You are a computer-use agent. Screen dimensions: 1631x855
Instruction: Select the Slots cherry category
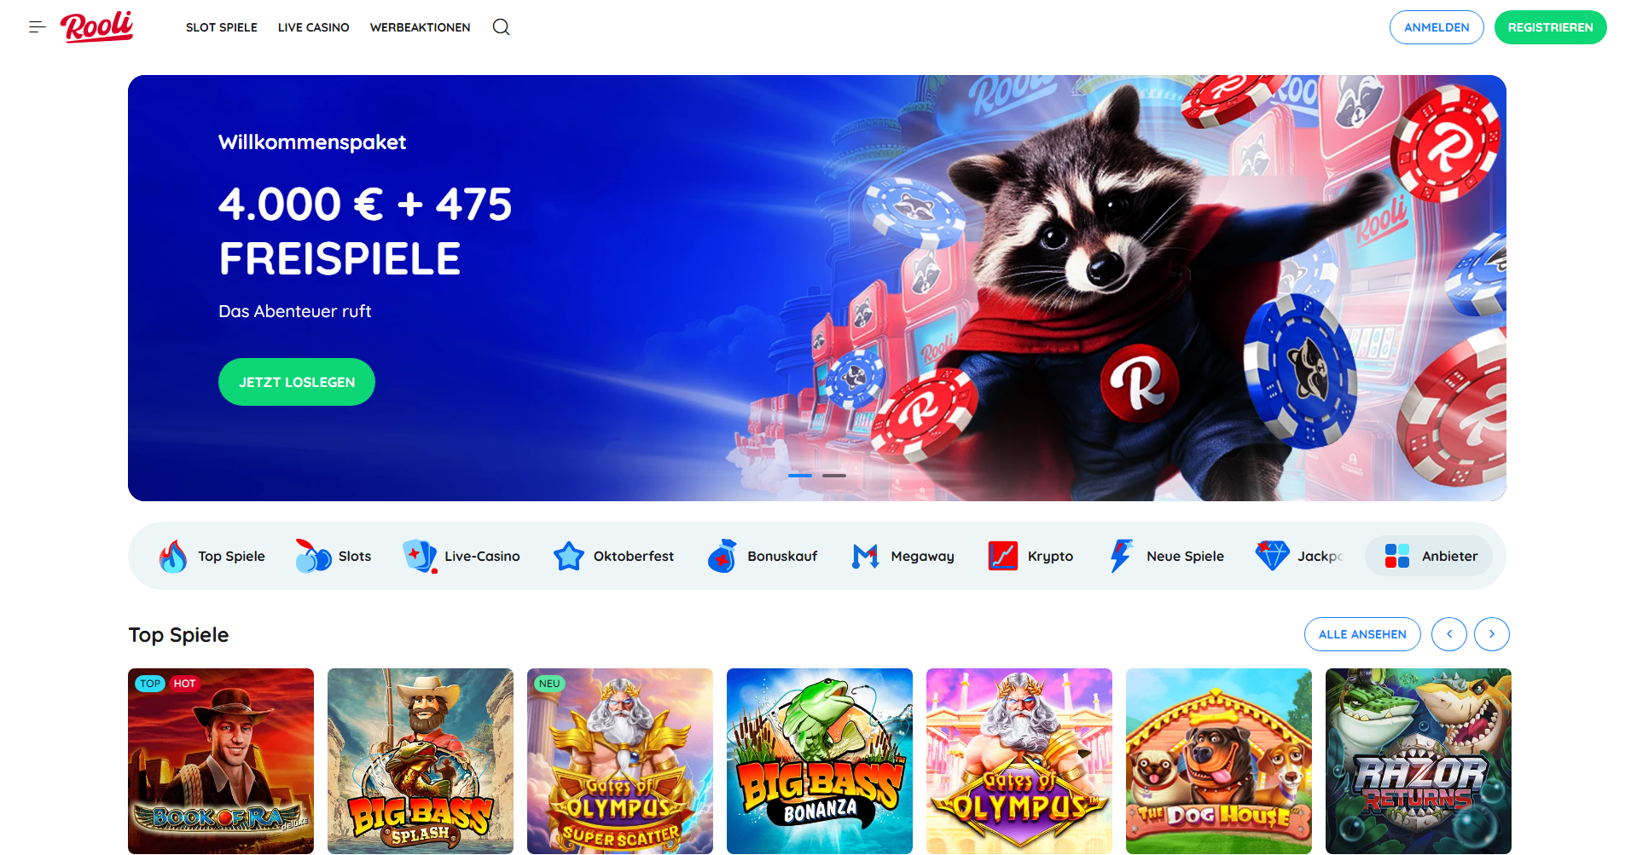334,556
